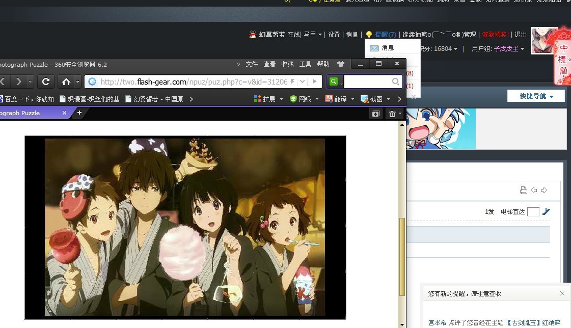
Task: Click the 签到领奖 sign-in reward link
Action: click(x=495, y=35)
